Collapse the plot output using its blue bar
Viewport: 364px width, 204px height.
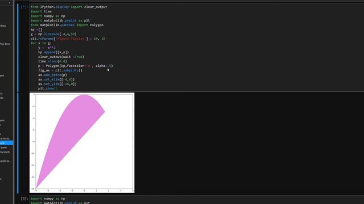point(18,143)
